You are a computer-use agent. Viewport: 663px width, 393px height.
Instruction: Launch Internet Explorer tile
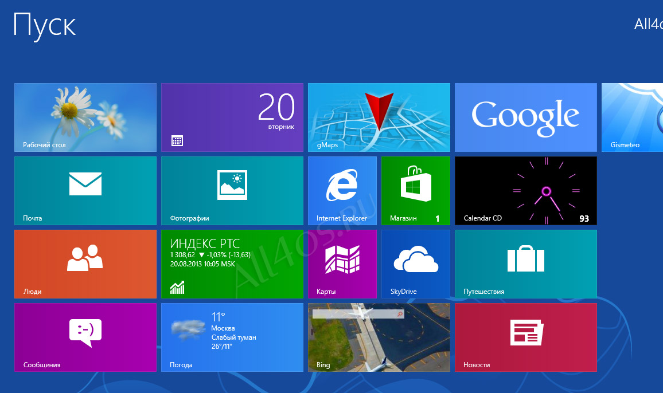(342, 191)
